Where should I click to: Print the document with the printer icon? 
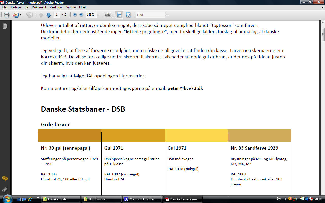[x=7, y=15]
